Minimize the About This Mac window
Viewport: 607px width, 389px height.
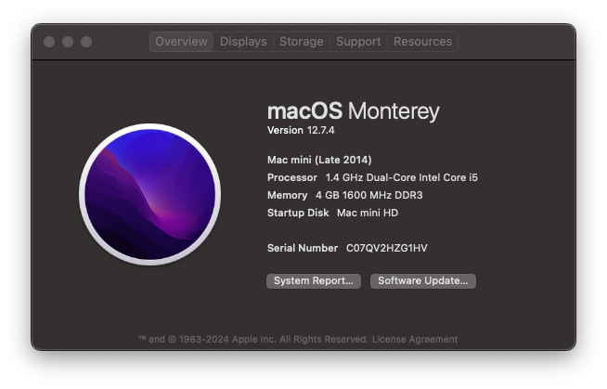(x=68, y=42)
